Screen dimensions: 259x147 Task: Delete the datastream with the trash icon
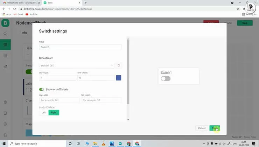click(x=119, y=65)
